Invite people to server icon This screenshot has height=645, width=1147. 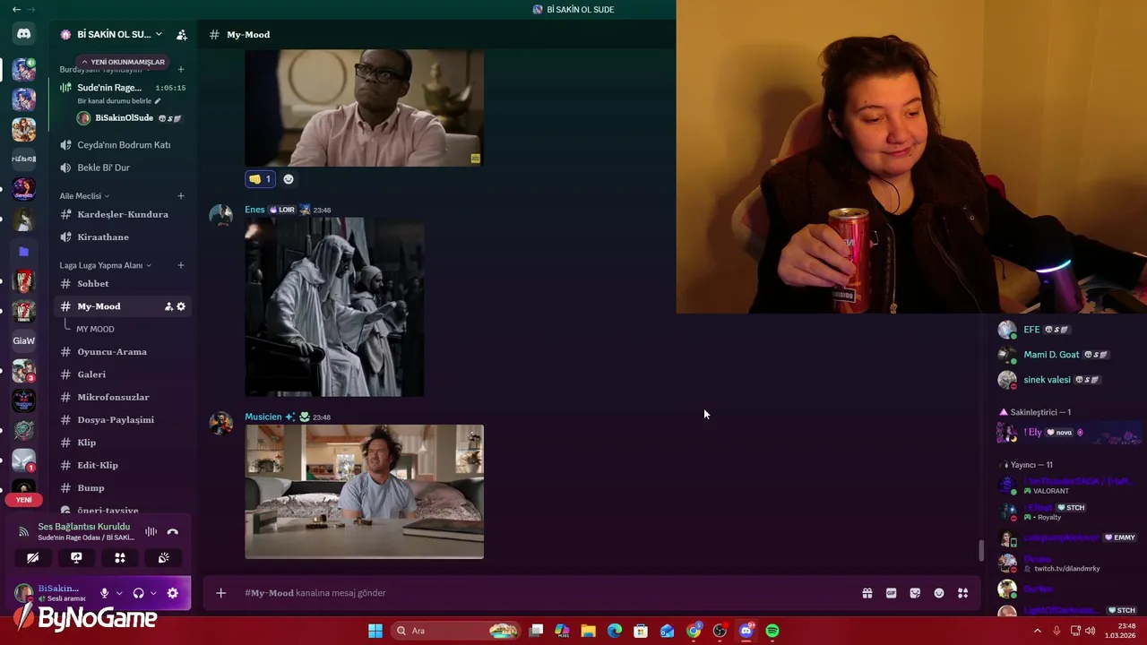(182, 34)
